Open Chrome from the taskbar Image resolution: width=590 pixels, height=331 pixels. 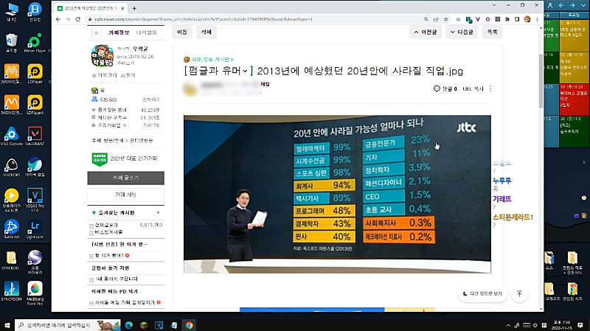[x=189, y=325]
